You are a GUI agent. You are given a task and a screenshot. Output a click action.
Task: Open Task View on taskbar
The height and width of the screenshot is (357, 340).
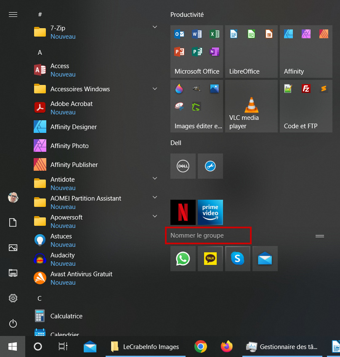(x=63, y=346)
